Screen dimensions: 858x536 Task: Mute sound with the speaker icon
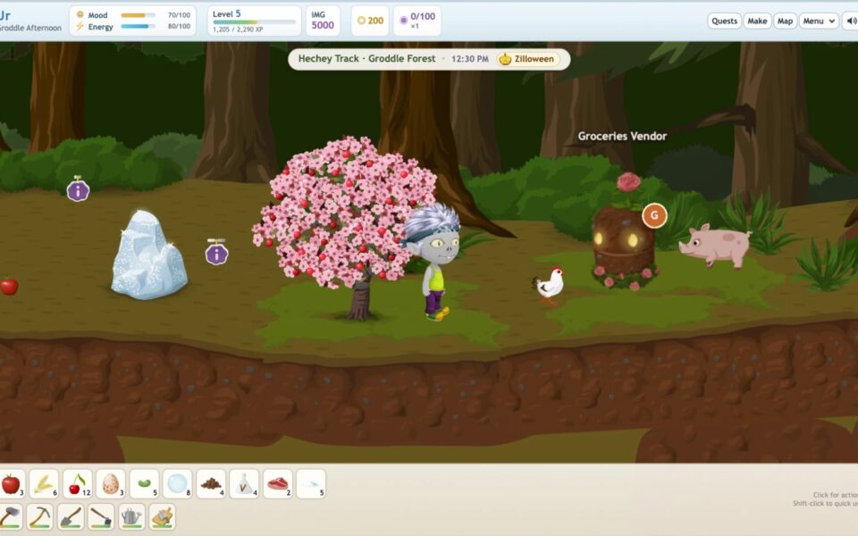pyautogui.click(x=851, y=21)
